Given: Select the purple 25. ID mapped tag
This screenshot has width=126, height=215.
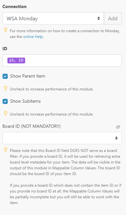Looking at the screenshot, I should [x=16, y=60].
